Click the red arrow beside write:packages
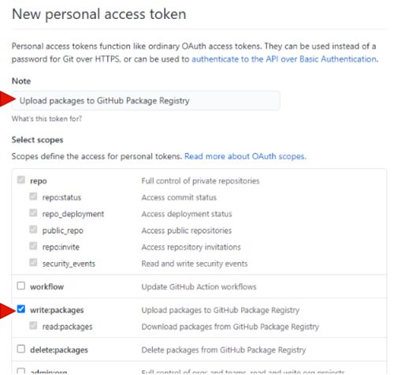 click(7, 310)
